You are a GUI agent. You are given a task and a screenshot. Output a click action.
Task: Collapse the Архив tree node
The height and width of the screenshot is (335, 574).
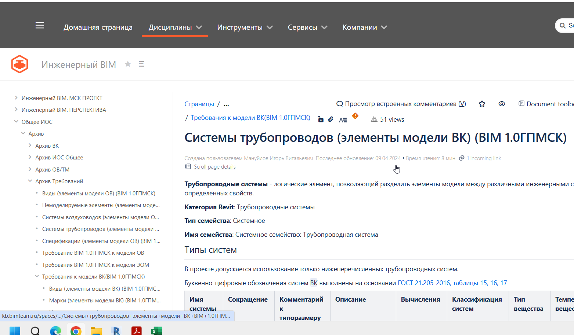(23, 133)
